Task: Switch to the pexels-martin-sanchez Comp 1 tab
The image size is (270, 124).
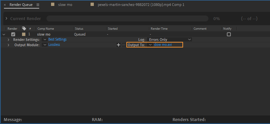Action: pyautogui.click(x=141, y=5)
